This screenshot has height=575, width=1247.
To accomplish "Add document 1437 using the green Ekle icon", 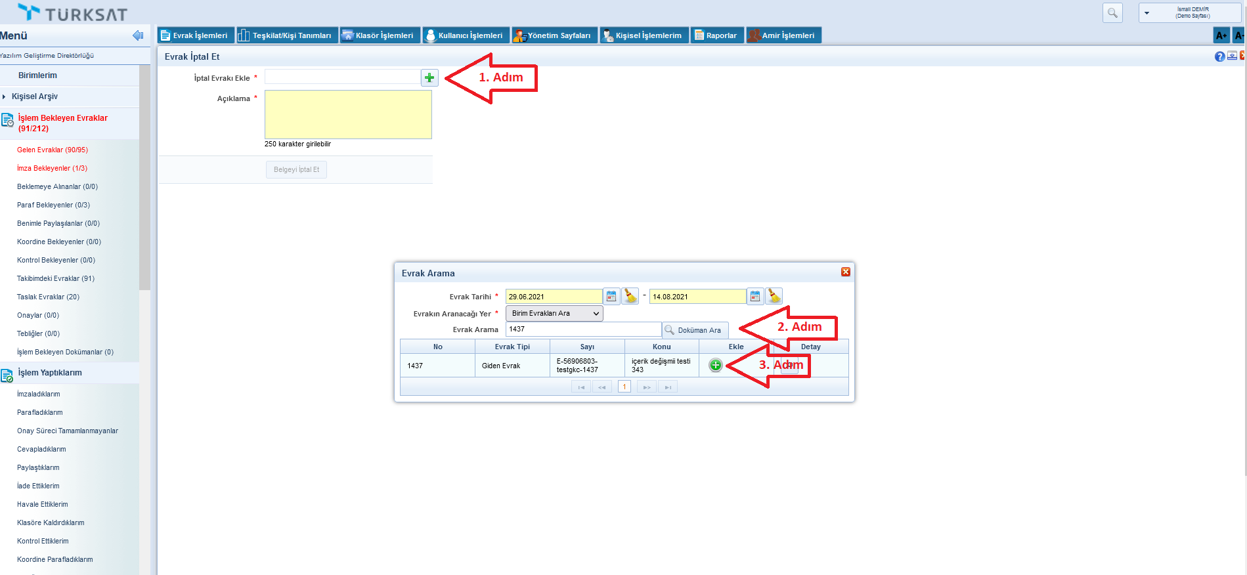I will click(x=715, y=366).
